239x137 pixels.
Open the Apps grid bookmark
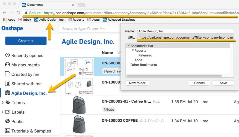(x=9, y=20)
